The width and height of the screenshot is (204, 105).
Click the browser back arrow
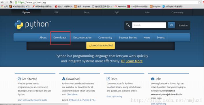tap(2, 2)
